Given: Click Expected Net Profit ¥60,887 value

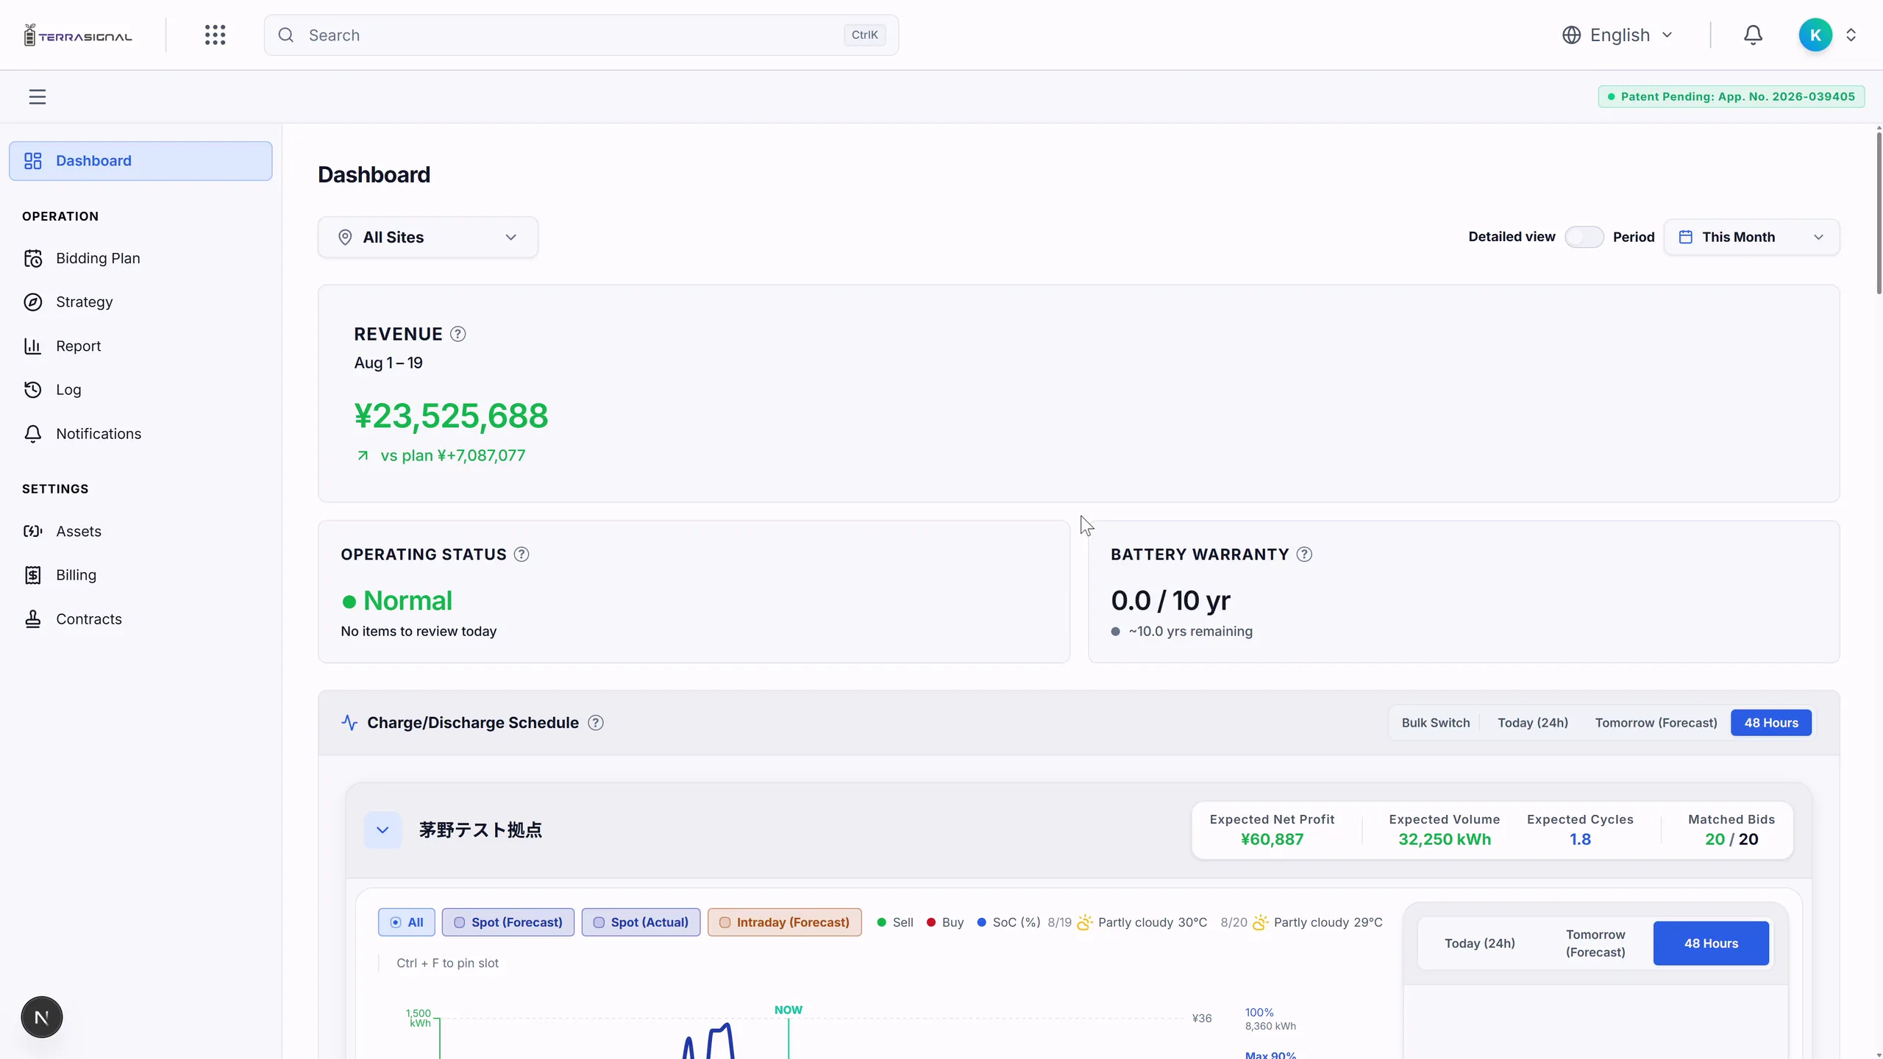Looking at the screenshot, I should click(1272, 840).
